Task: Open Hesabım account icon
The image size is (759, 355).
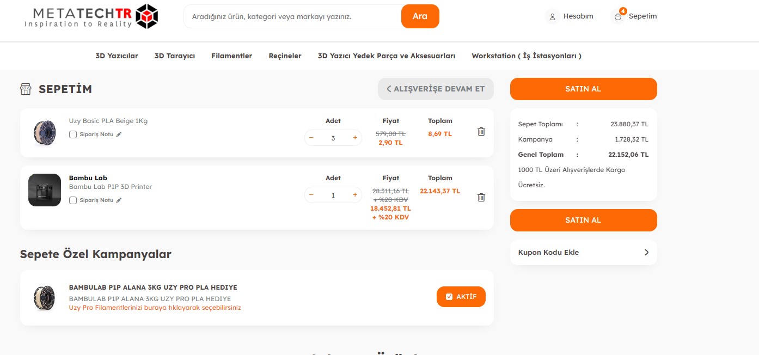Action: tap(553, 16)
